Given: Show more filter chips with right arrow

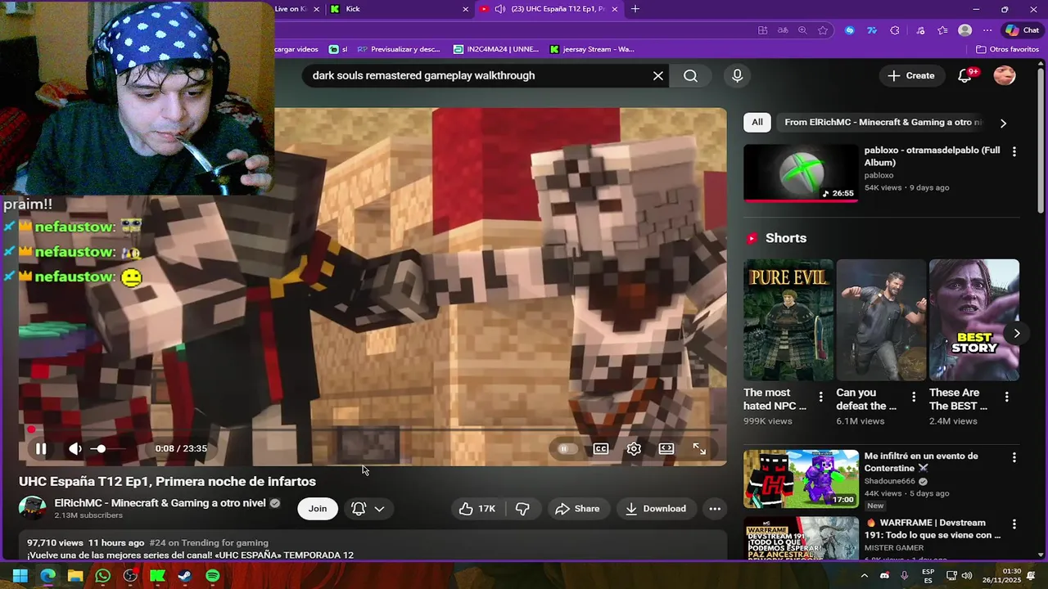Looking at the screenshot, I should [1003, 123].
